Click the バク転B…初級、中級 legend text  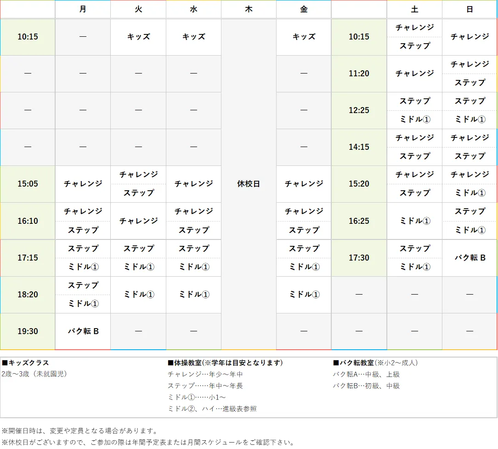365,386
